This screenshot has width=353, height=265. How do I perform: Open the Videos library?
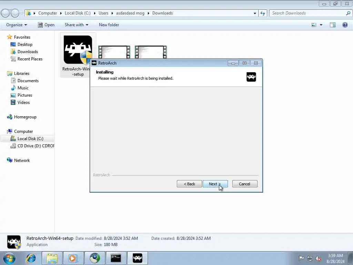(23, 102)
